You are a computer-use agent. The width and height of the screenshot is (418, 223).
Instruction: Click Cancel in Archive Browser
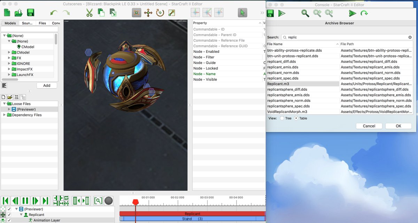(369, 126)
